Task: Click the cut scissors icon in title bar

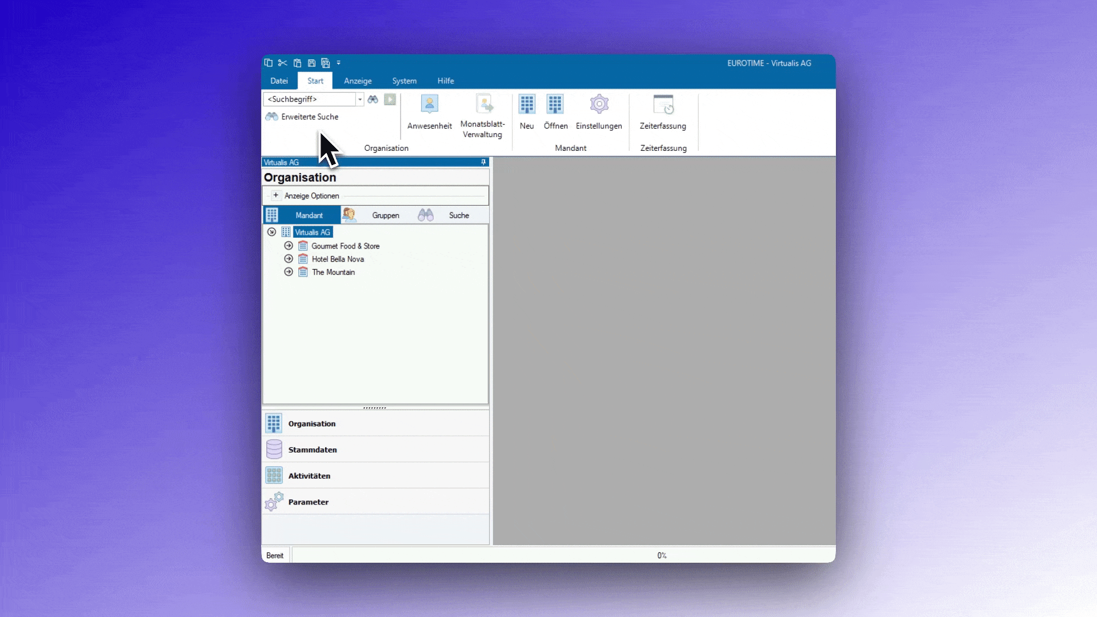Action: point(282,63)
